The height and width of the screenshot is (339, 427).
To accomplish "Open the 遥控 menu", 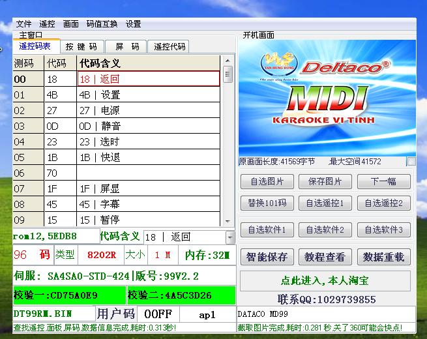I will pyautogui.click(x=47, y=24).
